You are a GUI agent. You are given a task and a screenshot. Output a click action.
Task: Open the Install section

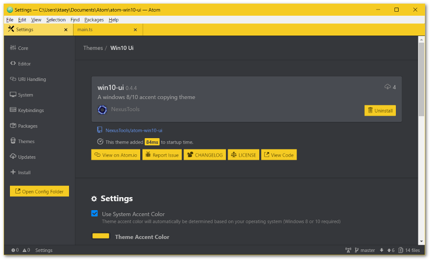[x=20, y=172]
